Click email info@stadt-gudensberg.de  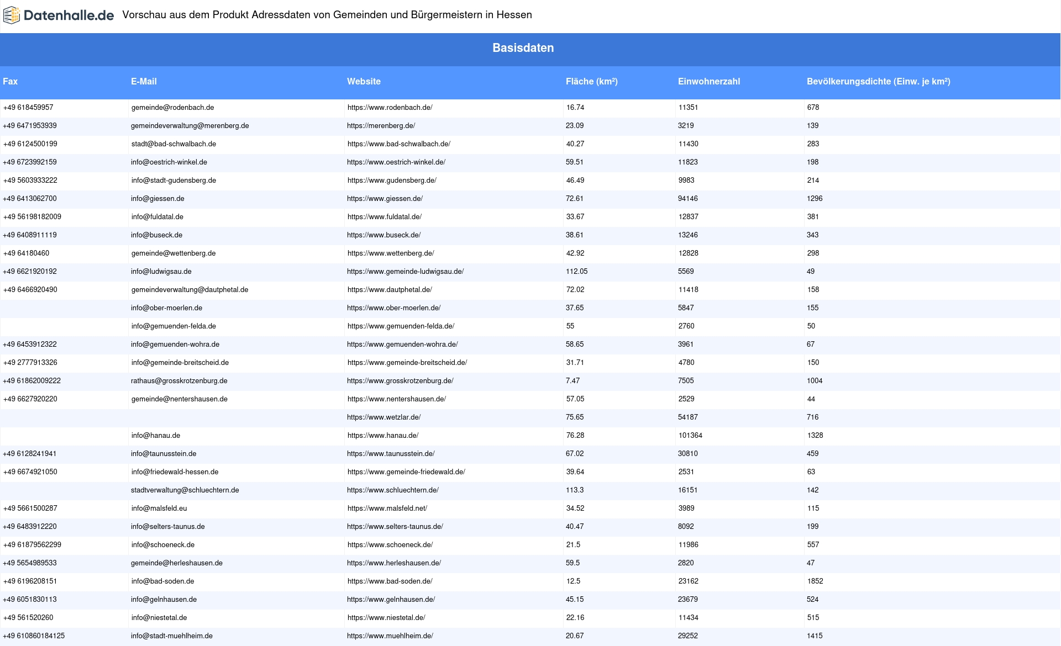point(174,181)
